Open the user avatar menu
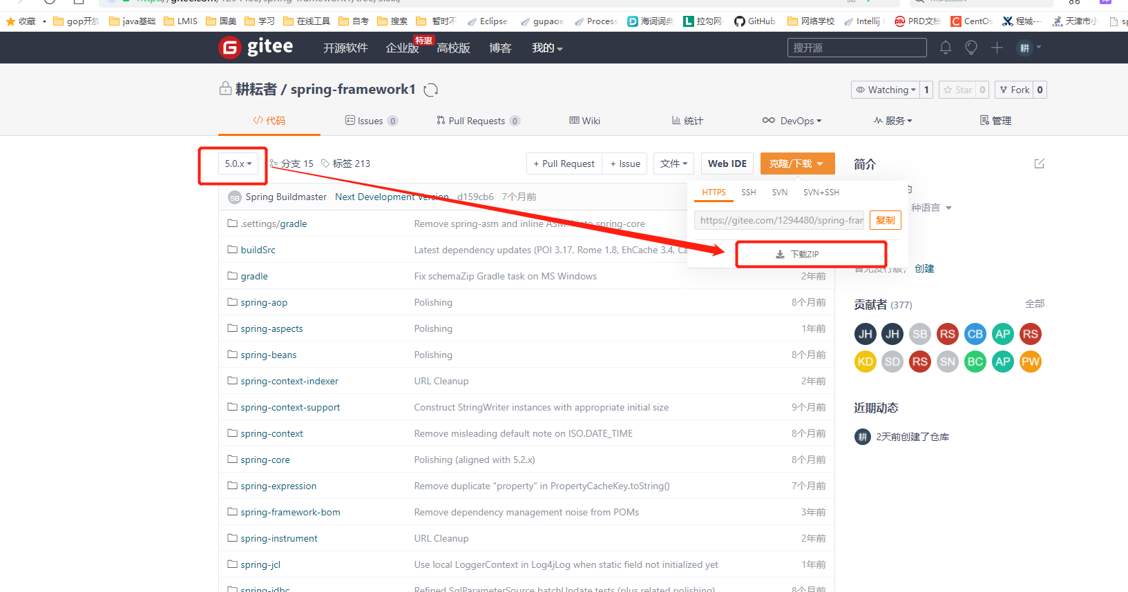Image resolution: width=1128 pixels, height=592 pixels. tap(1029, 48)
